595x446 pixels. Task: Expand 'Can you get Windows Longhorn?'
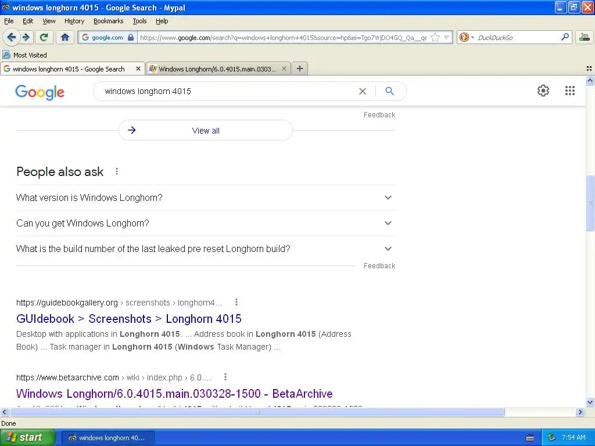[x=205, y=223]
